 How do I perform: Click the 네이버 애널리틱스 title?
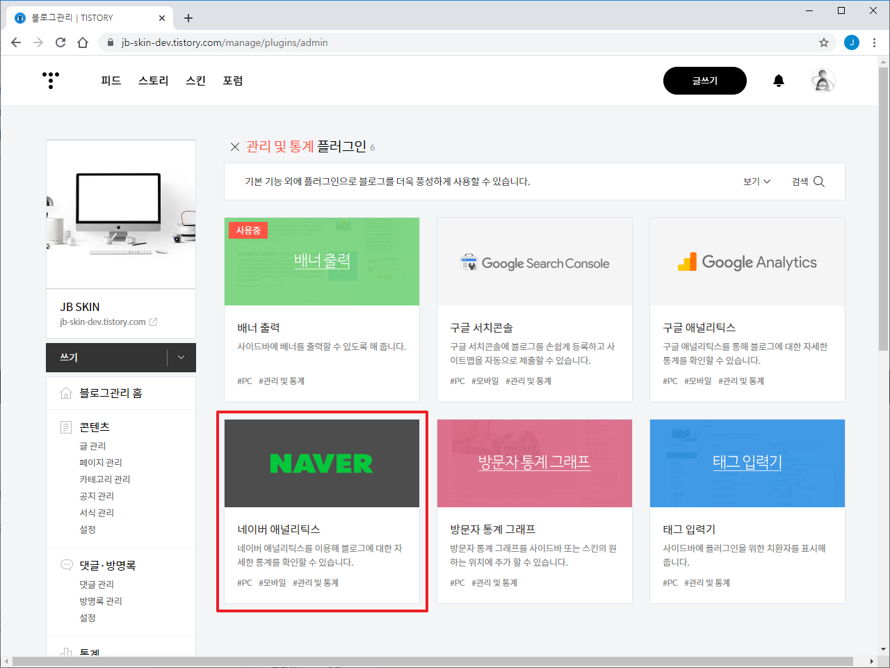(x=279, y=530)
